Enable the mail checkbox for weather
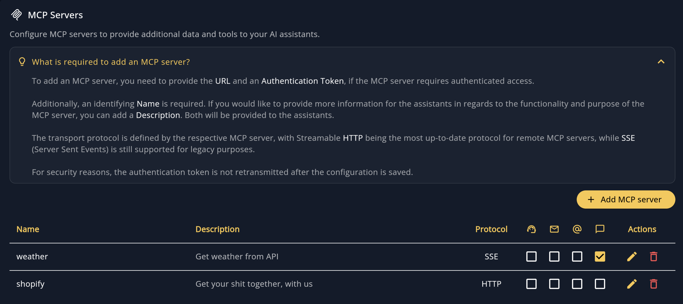 [x=554, y=257]
